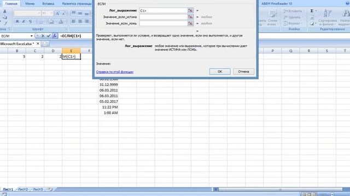The image size is (350, 196).
Task: Open the Справка по этой функции link
Action: click(x=115, y=72)
